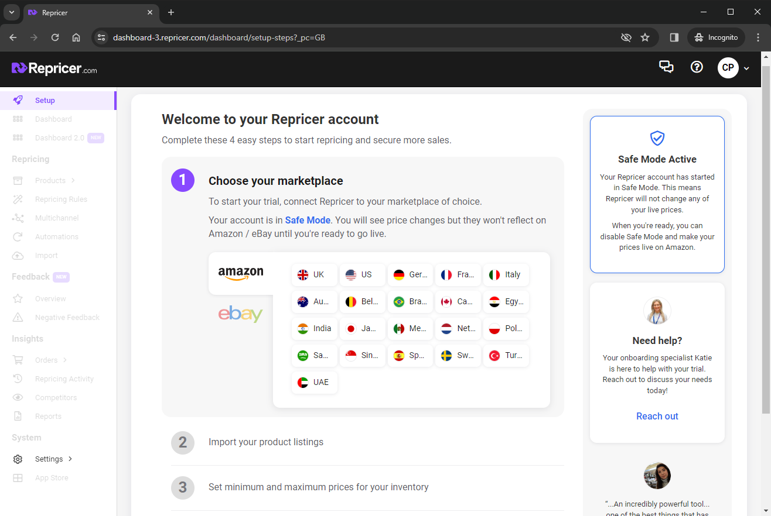Click the Reports document icon
The image size is (771, 516).
coord(18,416)
